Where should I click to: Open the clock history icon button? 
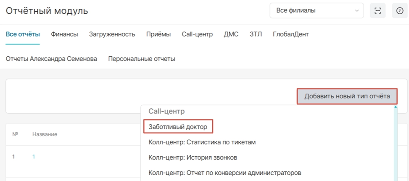(399, 10)
